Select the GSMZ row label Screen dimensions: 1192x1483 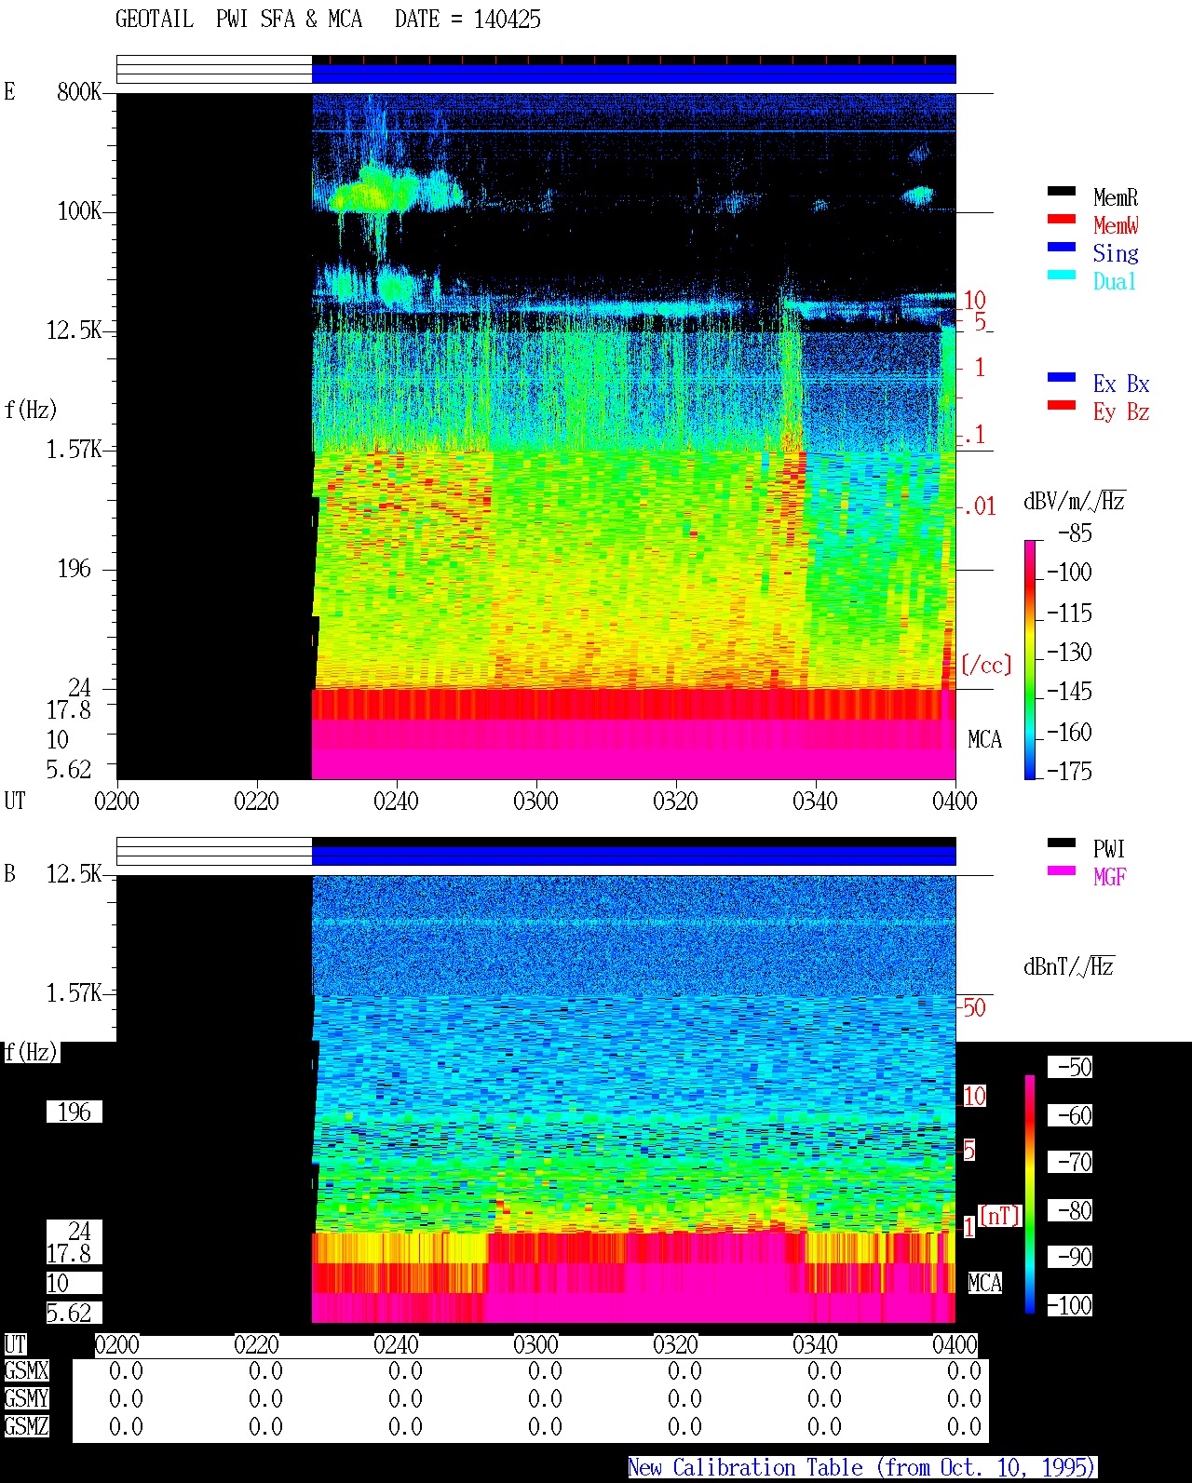point(26,1427)
